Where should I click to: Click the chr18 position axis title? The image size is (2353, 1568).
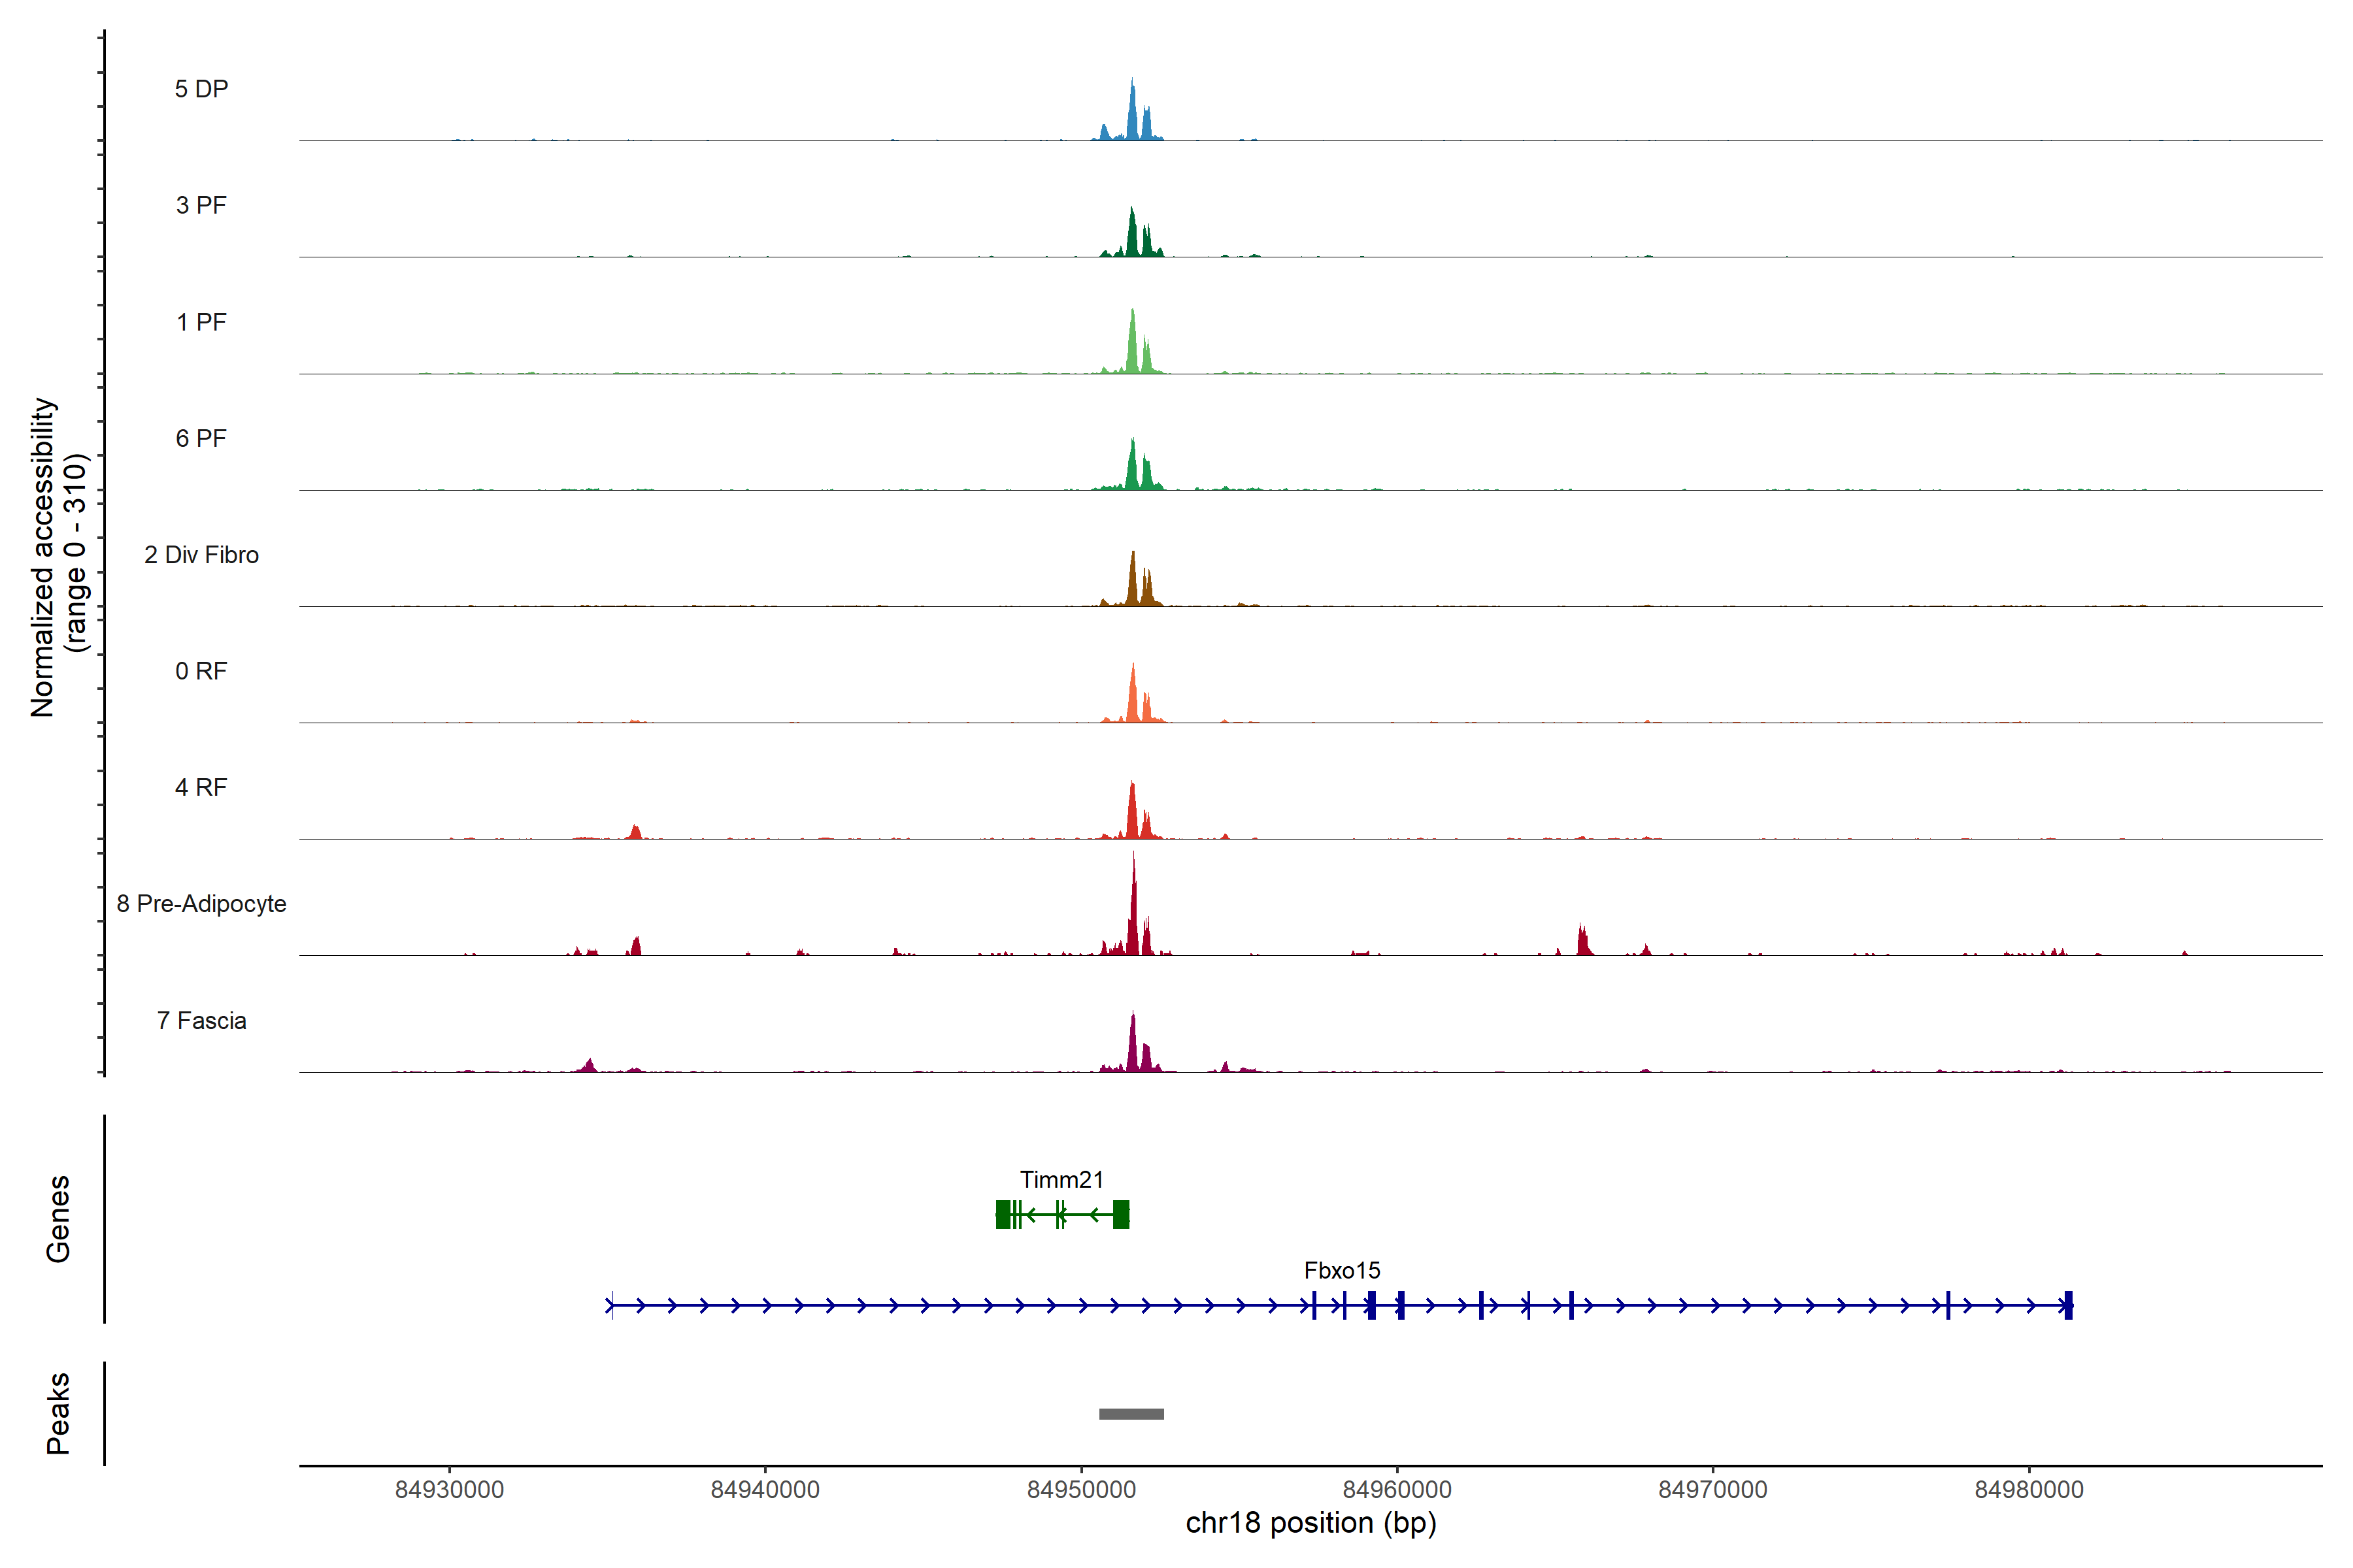click(1310, 1523)
